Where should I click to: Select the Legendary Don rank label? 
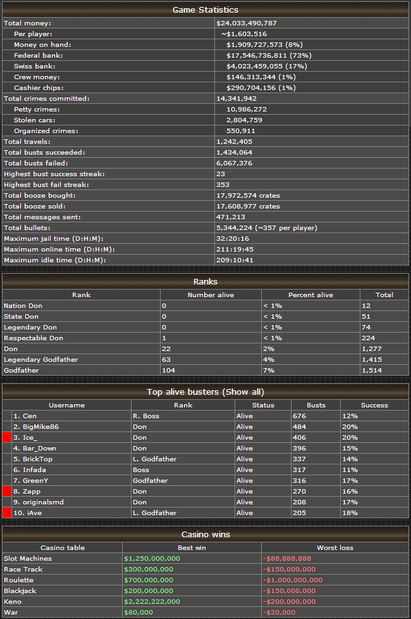pyautogui.click(x=30, y=328)
